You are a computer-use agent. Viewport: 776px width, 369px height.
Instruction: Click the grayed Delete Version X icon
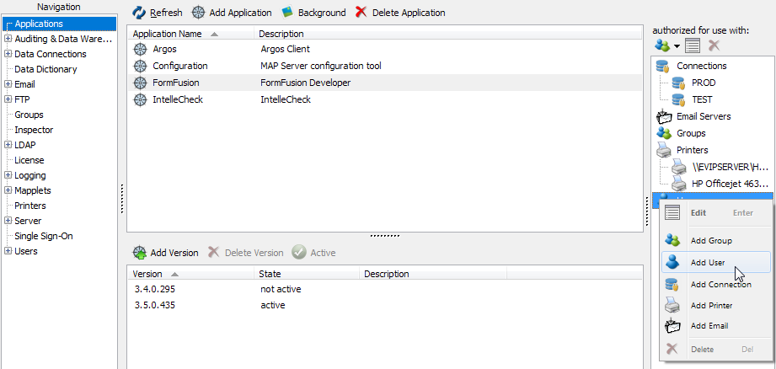(x=213, y=252)
